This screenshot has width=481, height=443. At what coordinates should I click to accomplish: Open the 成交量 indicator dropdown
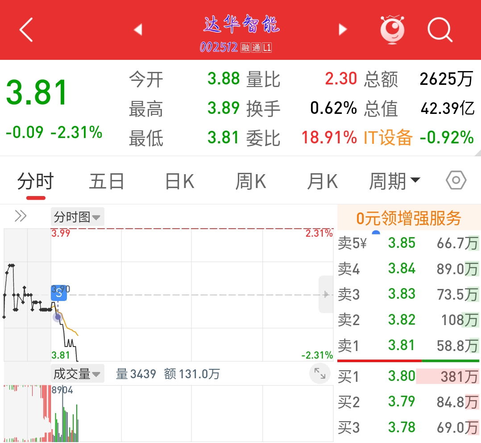(x=77, y=374)
